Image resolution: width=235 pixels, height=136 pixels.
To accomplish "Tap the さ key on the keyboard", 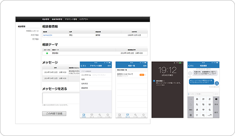I will click(x=210, y=99).
